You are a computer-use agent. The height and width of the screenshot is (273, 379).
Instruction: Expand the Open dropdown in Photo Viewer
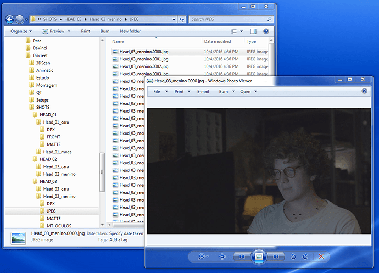(x=248, y=92)
